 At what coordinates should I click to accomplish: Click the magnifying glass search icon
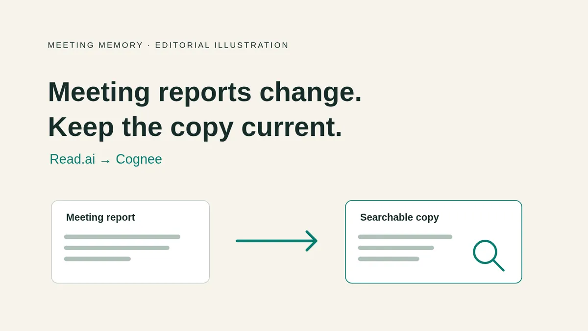point(489,255)
